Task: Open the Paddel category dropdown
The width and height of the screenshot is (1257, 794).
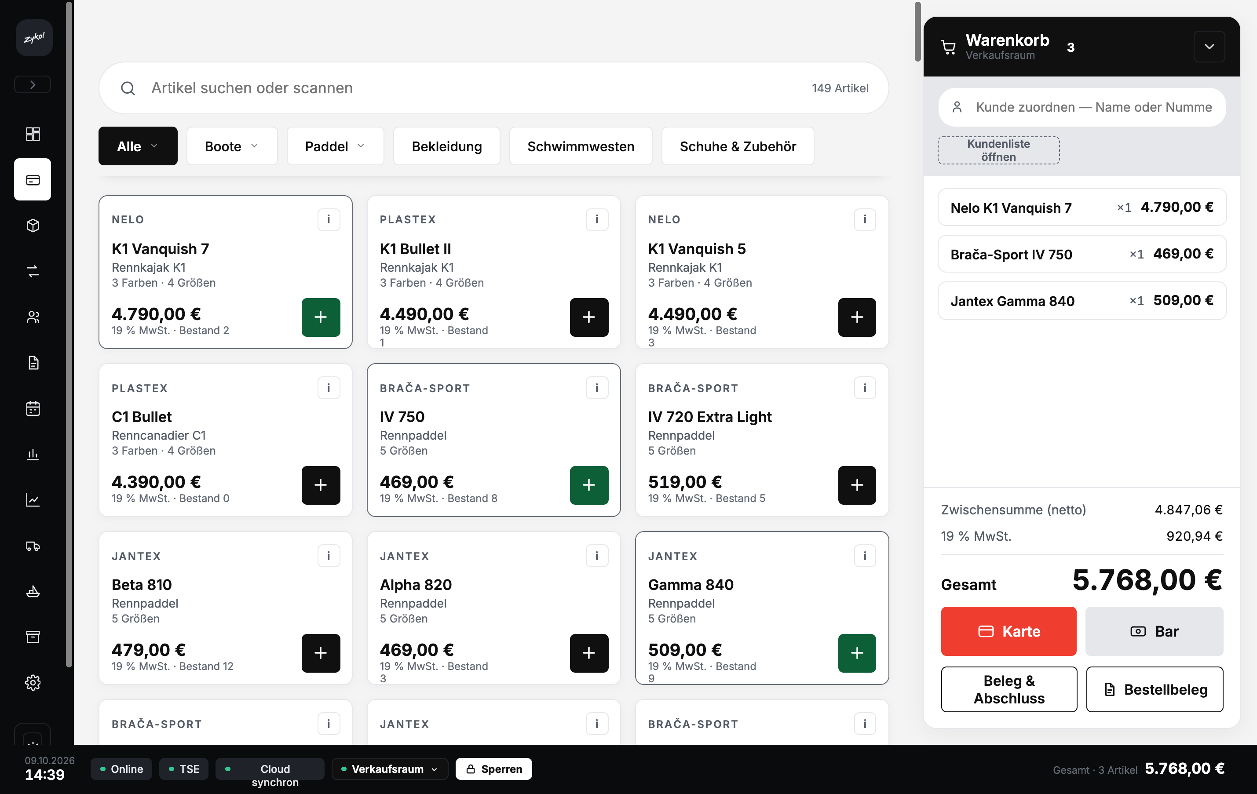Action: click(x=335, y=146)
